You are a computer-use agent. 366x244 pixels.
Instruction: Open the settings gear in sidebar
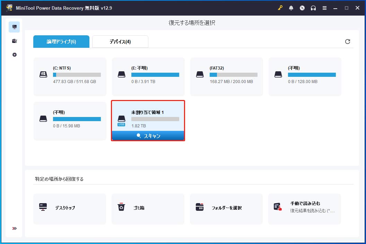15,55
